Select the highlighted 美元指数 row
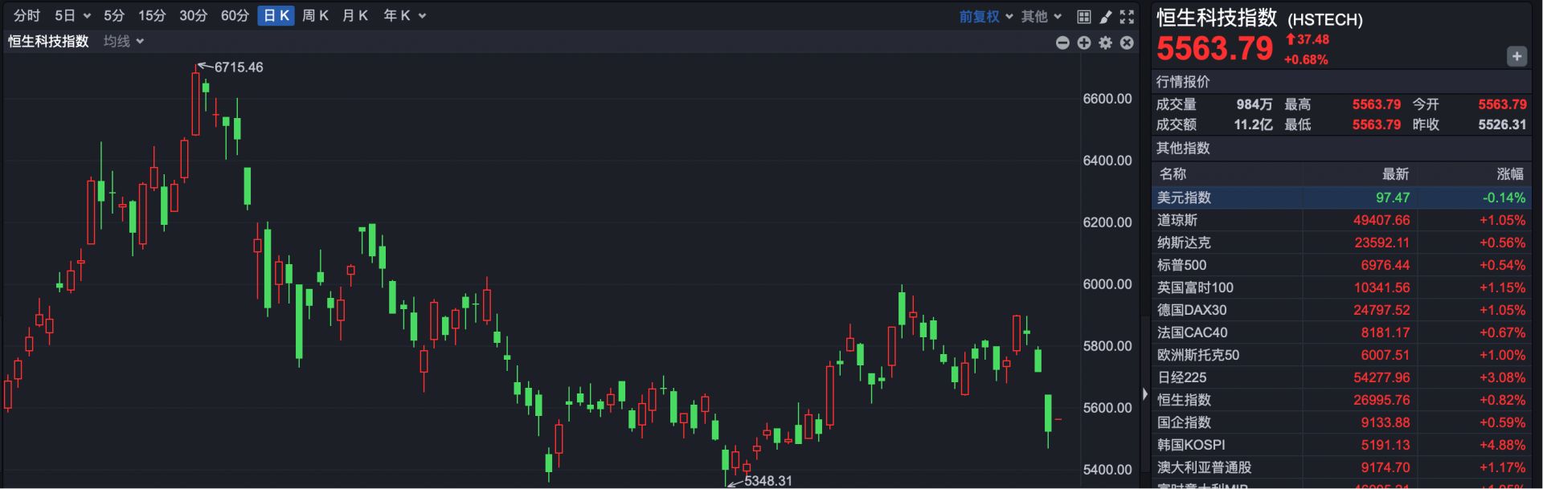 [x=1340, y=198]
